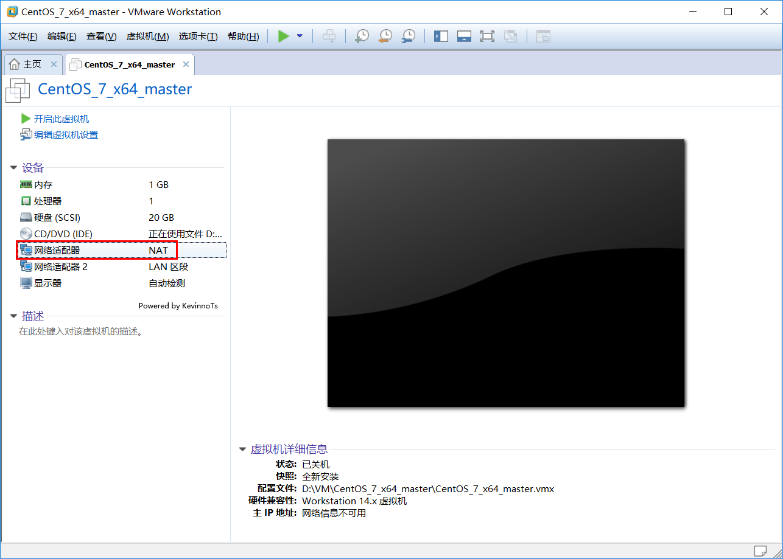
Task: Click the Unity mode toolbar icon
Action: coord(510,36)
